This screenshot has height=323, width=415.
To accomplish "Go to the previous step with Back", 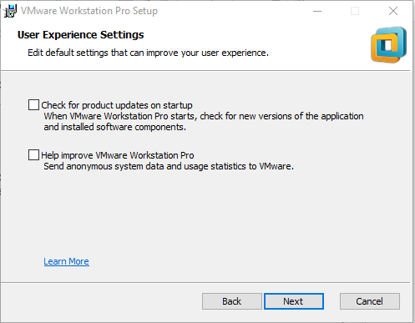I will point(232,301).
